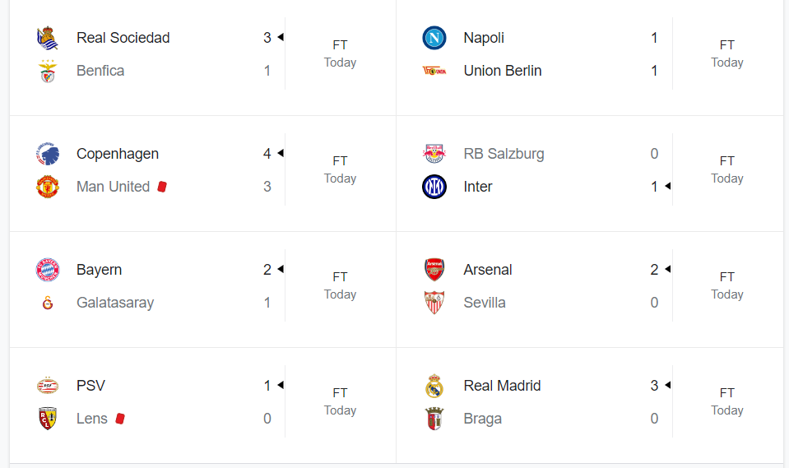The height and width of the screenshot is (468, 789).
Task: Click FT status of Copenhagen match
Action: coord(340,161)
